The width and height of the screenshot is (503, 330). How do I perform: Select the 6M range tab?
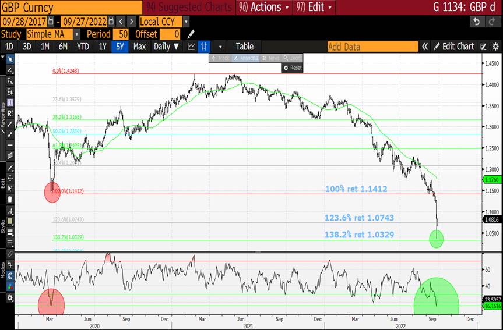click(x=63, y=47)
